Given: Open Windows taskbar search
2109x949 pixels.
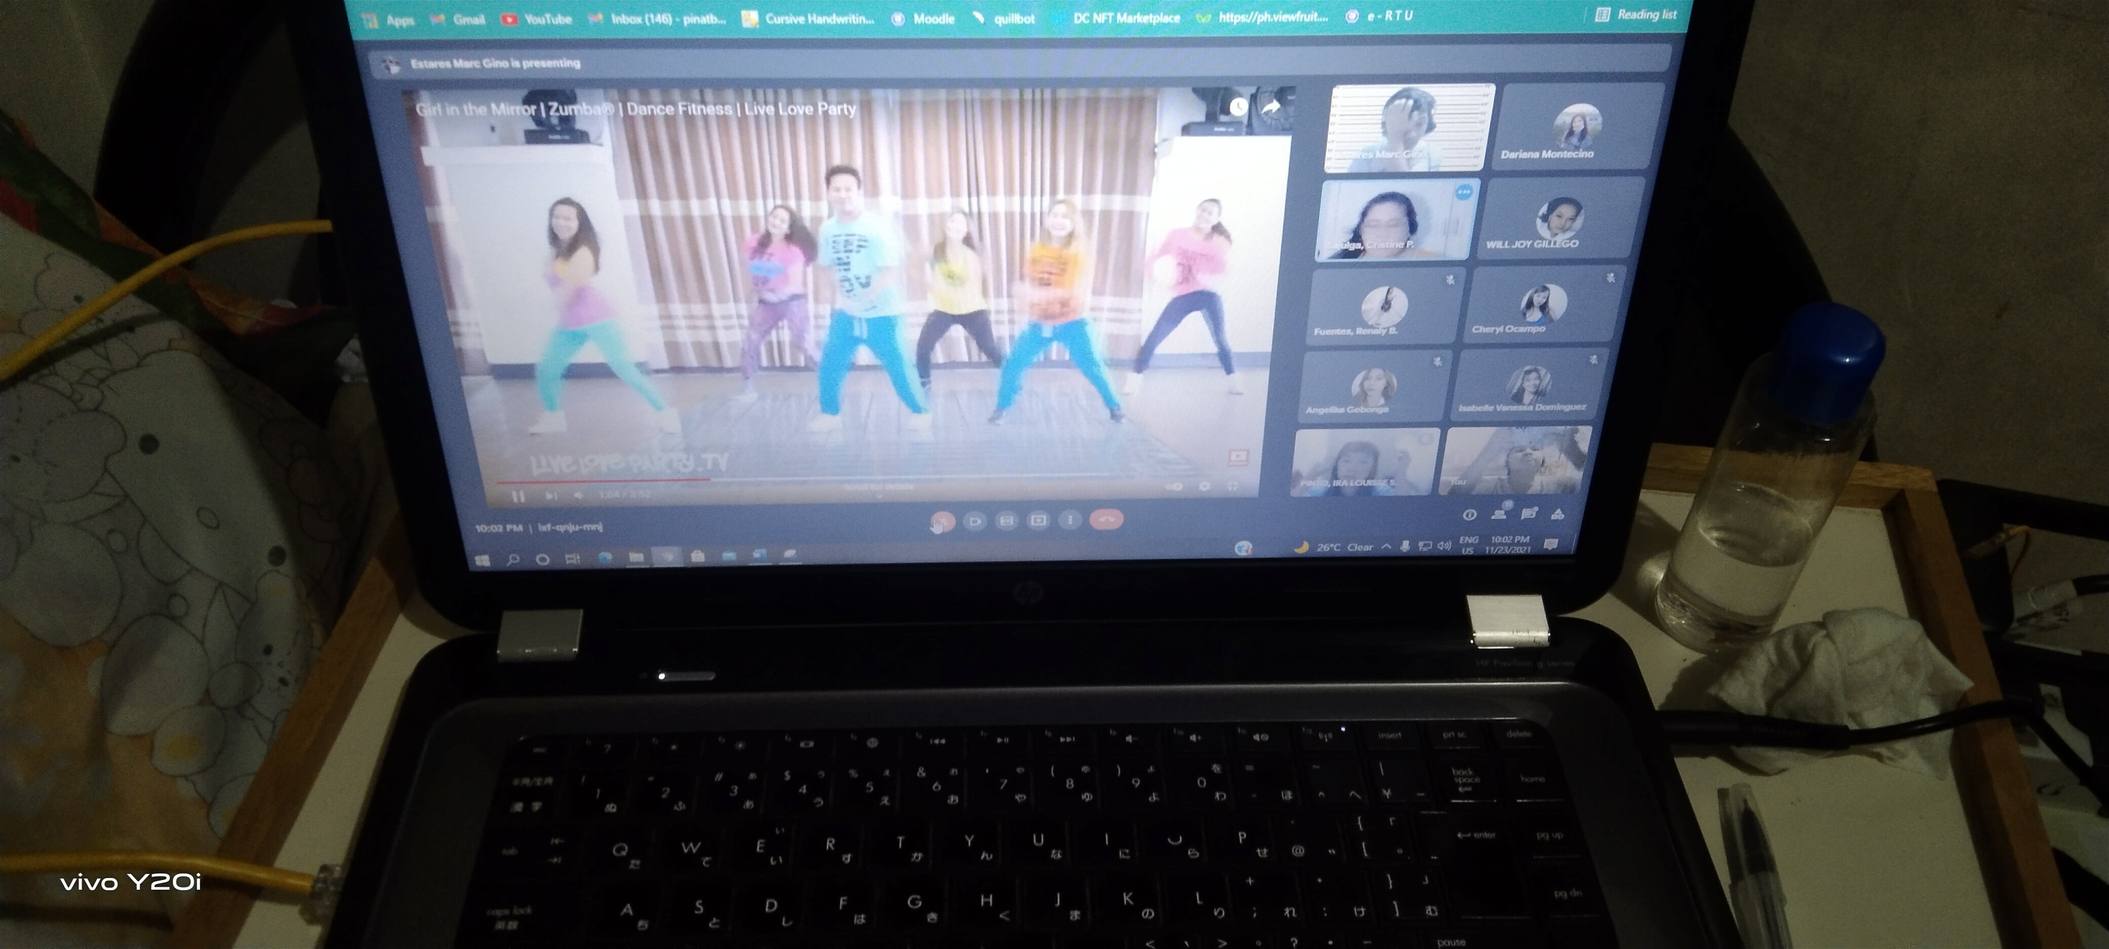Looking at the screenshot, I should [x=512, y=560].
